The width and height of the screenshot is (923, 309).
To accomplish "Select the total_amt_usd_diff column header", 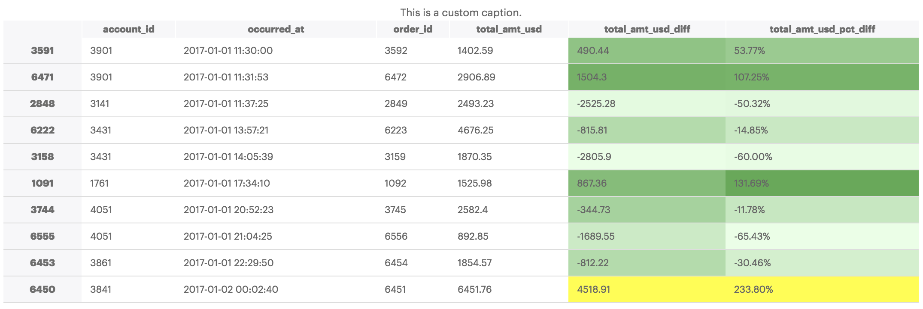I will coord(647,29).
